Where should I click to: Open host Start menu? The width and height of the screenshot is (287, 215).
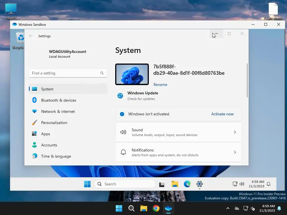(x=119, y=208)
